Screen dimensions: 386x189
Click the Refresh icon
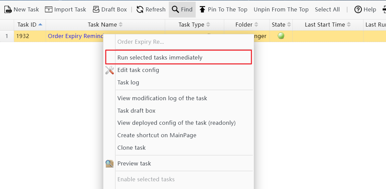tap(140, 9)
